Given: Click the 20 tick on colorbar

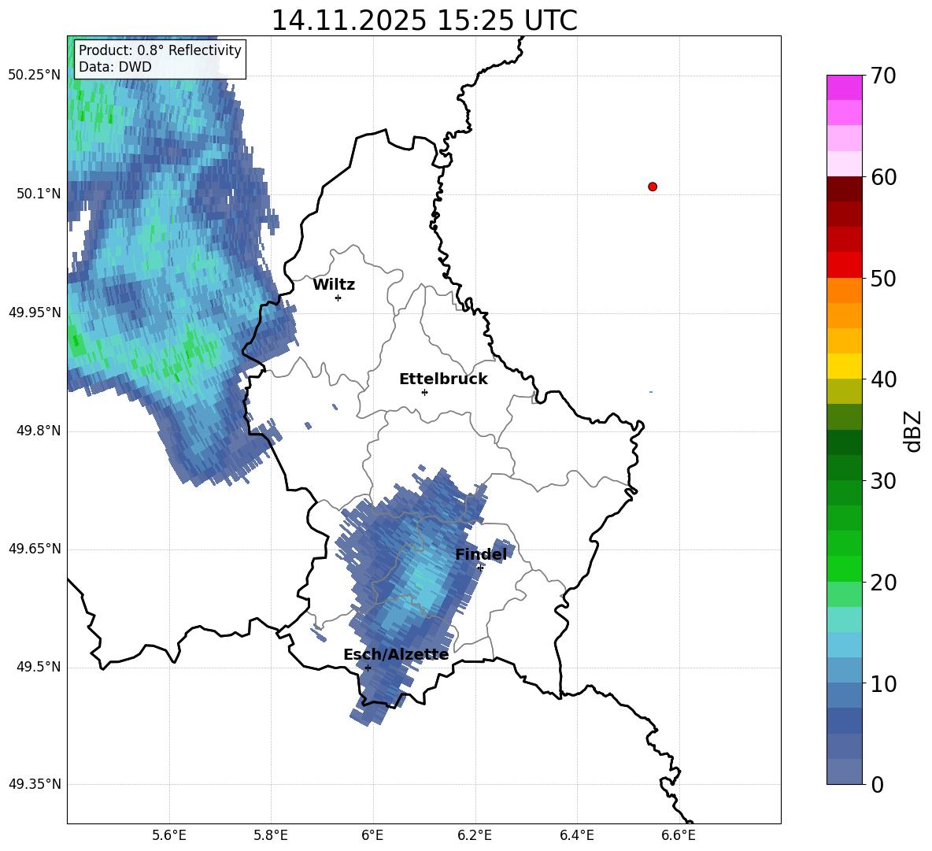Looking at the screenshot, I should pyautogui.click(x=883, y=583).
